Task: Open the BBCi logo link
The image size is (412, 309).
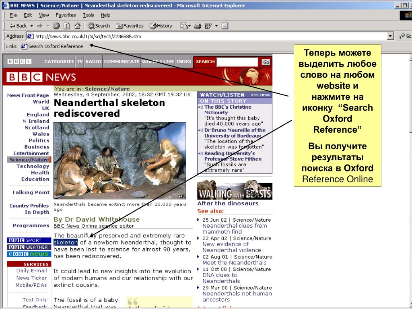Action: click(19, 62)
